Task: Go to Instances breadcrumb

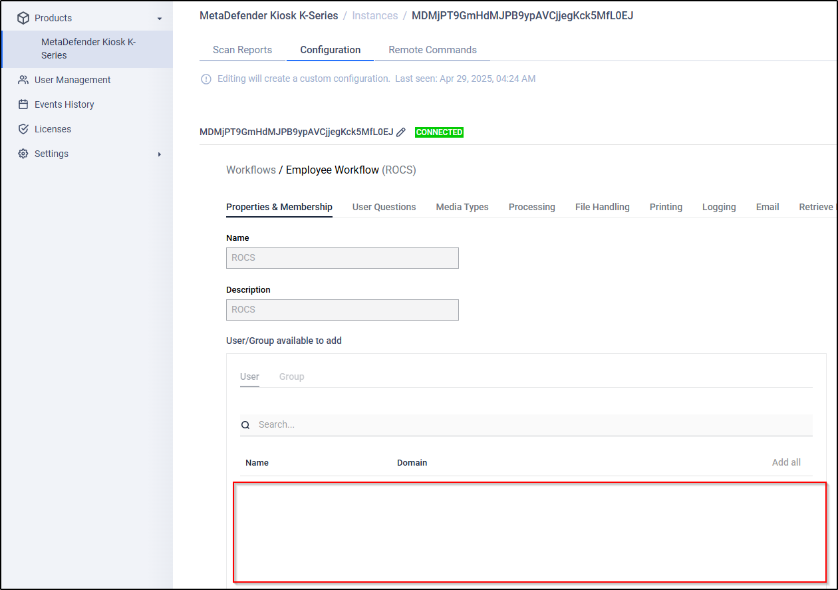Action: click(x=375, y=15)
